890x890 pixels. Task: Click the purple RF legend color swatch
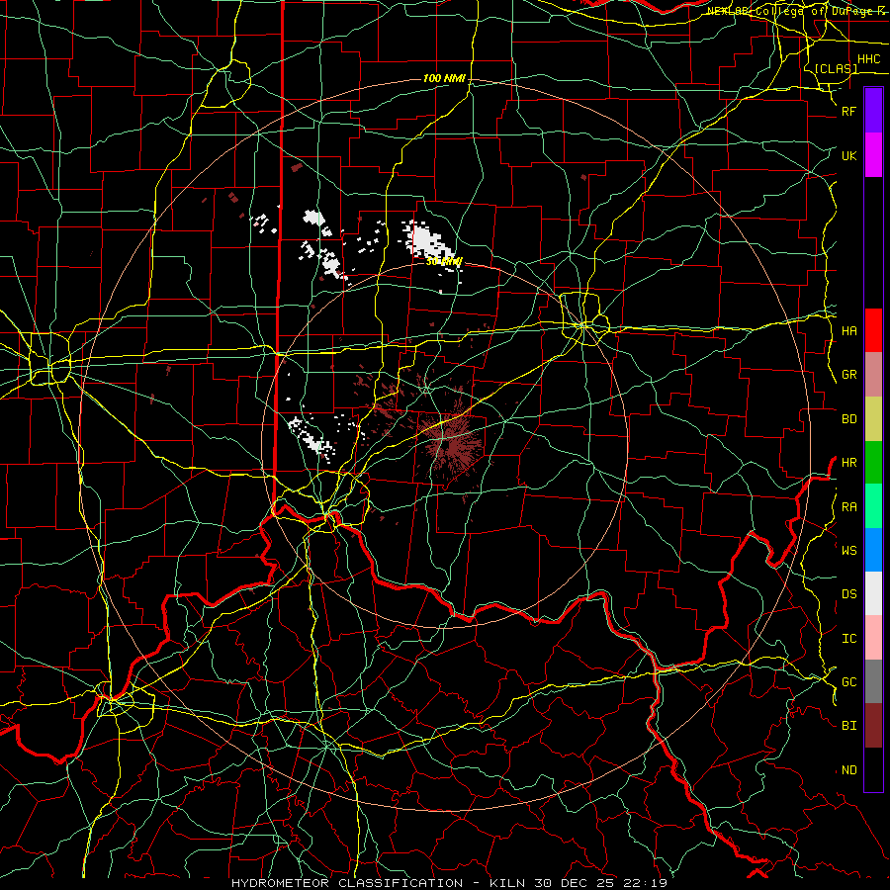click(x=873, y=111)
